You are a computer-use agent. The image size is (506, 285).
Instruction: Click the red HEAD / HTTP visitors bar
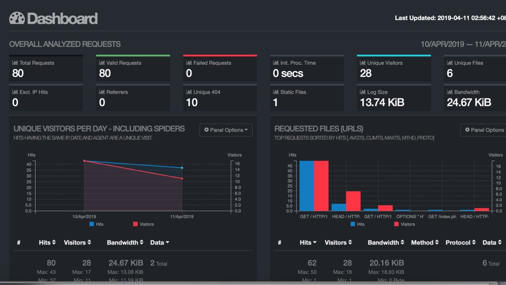click(x=353, y=201)
